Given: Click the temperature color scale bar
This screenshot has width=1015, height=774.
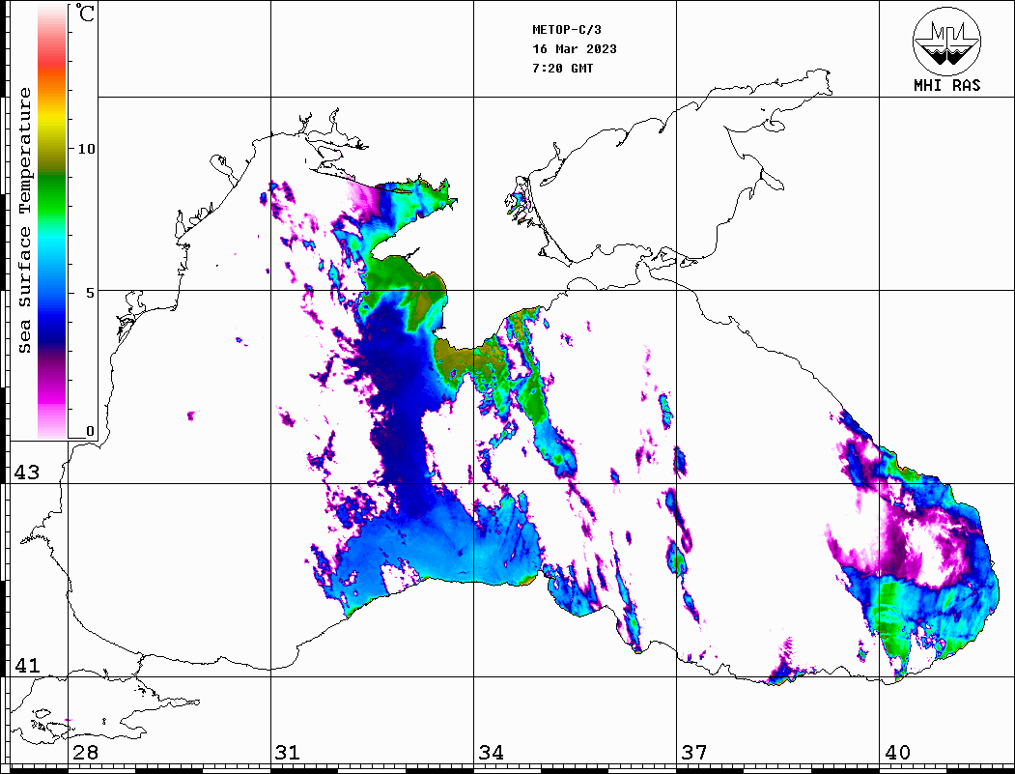Looking at the screenshot, I should tap(52, 222).
